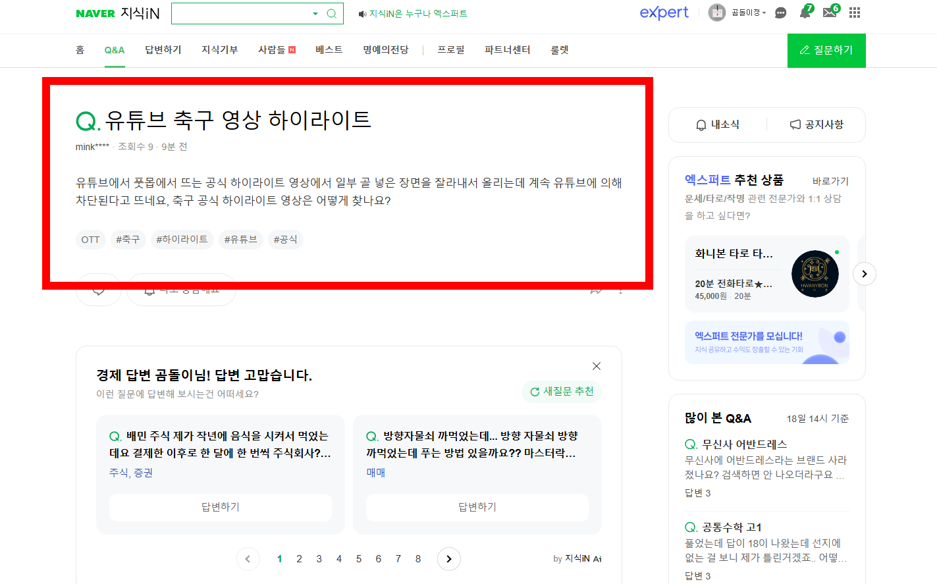The height and width of the screenshot is (584, 937).
Task: Open the '배민 주식' recommended question
Action: coord(220,444)
